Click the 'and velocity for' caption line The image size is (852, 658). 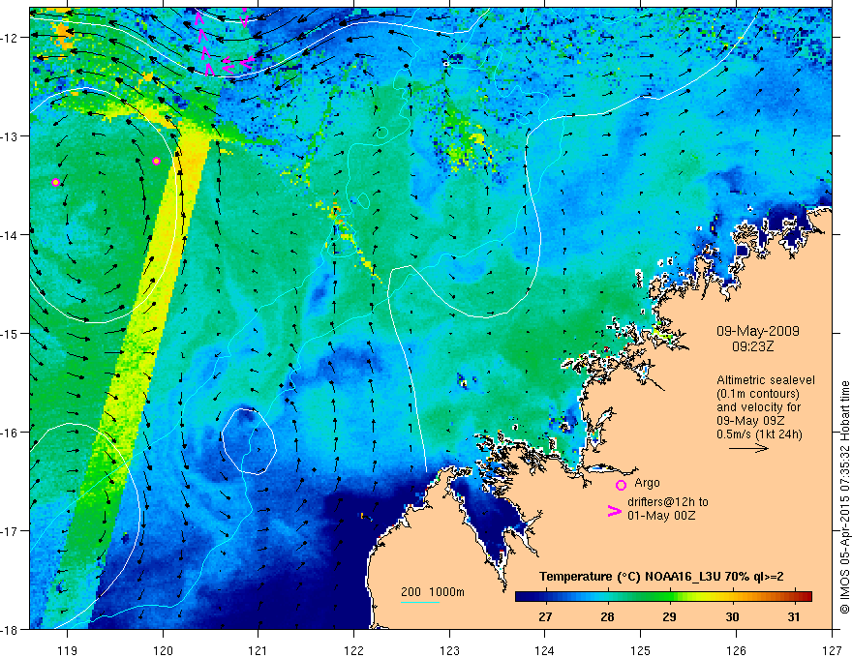(x=758, y=407)
